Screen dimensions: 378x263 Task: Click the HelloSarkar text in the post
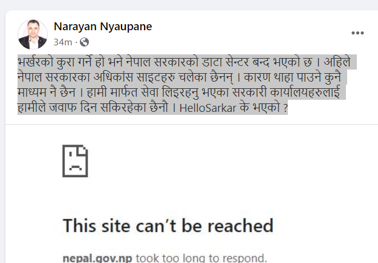(x=208, y=108)
